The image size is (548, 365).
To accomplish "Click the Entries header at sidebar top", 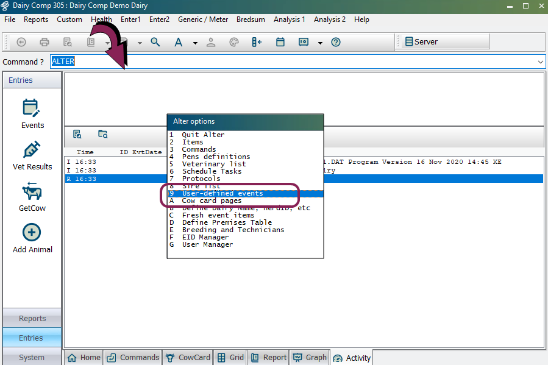I will 32,80.
